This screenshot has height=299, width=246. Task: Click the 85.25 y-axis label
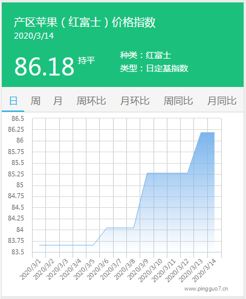pyautogui.click(x=16, y=174)
